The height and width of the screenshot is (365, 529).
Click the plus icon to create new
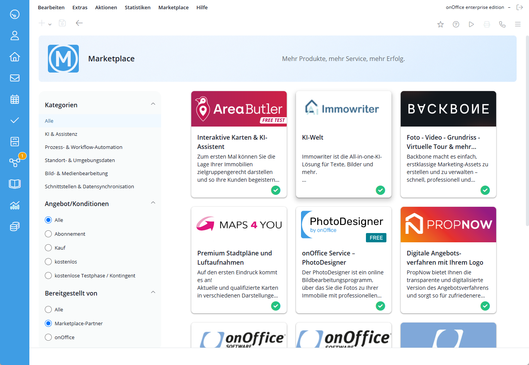pos(42,23)
